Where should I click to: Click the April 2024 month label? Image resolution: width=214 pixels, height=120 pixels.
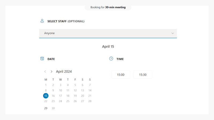pyautogui.click(x=64, y=71)
